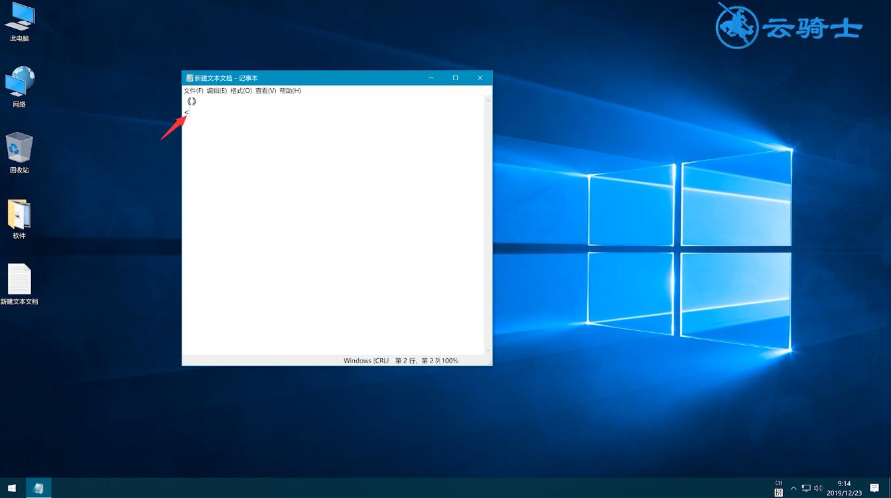Click in the Notepad text area

[x=334, y=225]
